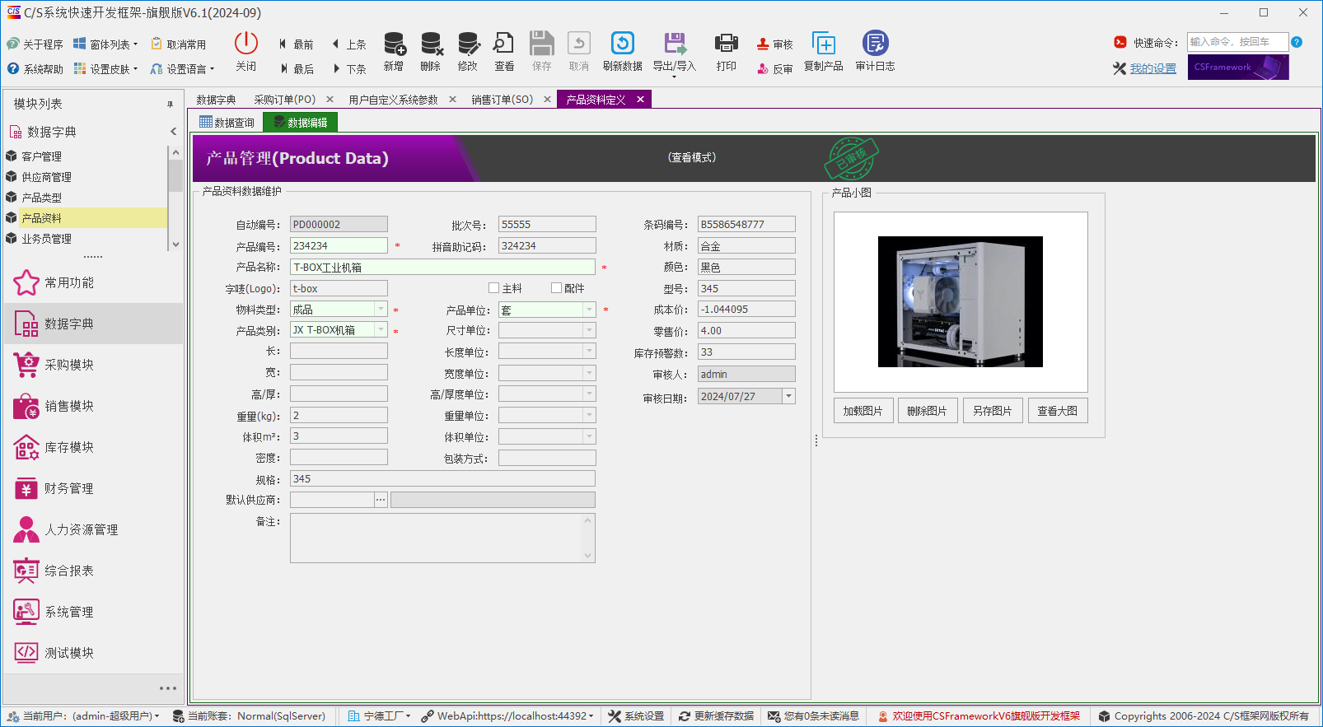Click 系统设置 in the status bar
Viewport: 1323px width, 727px height.
pos(636,716)
